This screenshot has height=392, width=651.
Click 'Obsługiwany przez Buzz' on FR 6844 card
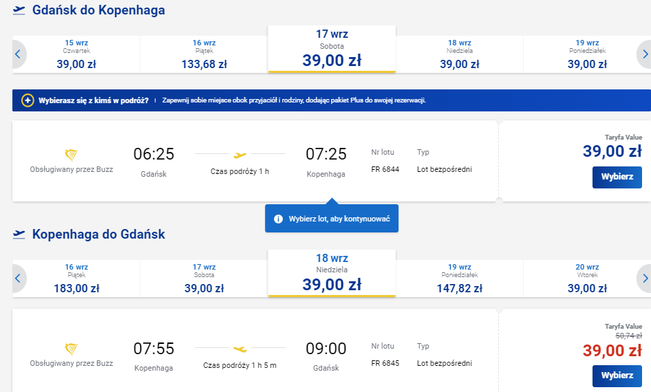click(72, 169)
